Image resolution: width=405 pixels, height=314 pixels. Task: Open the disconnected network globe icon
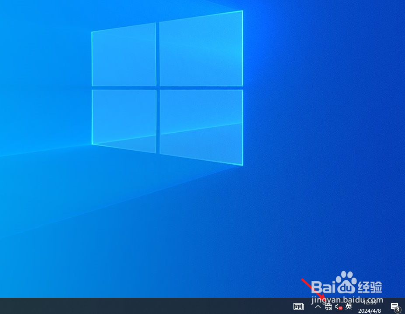[x=328, y=307]
